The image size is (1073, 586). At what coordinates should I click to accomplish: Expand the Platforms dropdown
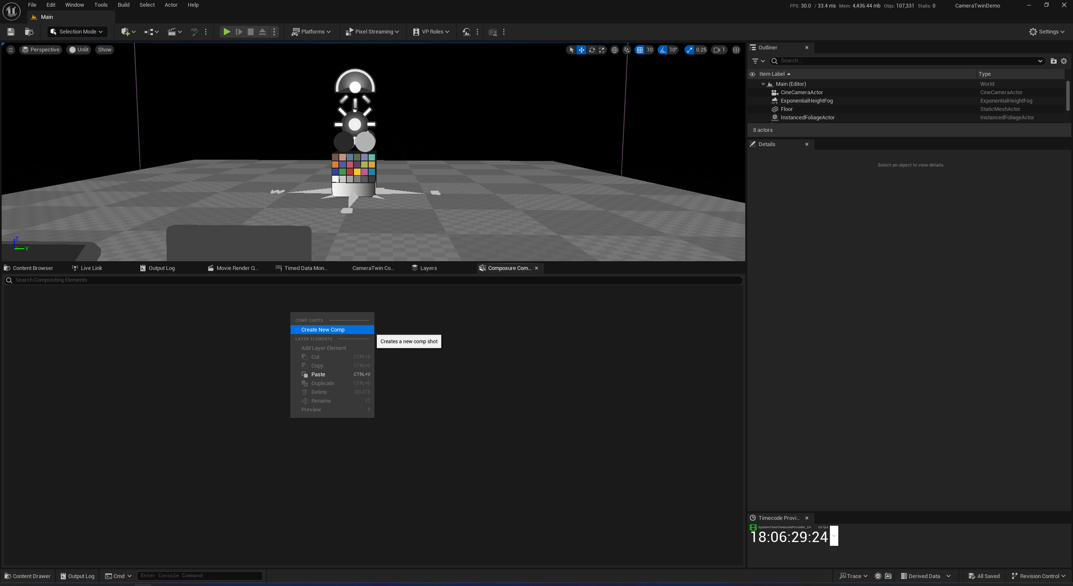311,32
